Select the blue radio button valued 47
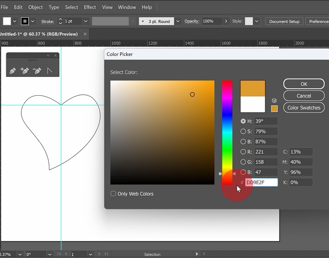 [x=243, y=172]
